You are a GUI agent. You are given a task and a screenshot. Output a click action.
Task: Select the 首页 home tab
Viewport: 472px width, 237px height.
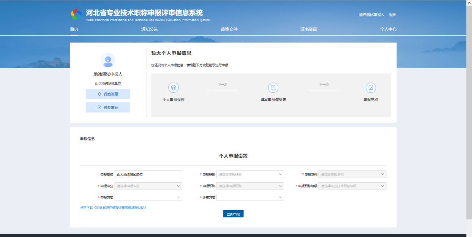point(74,29)
